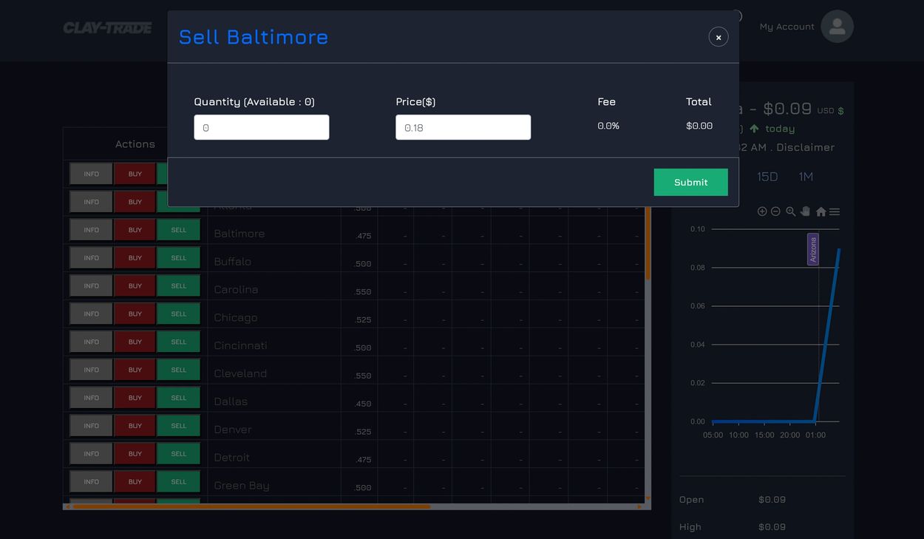
Task: Click the My Account avatar icon
Action: [837, 27]
